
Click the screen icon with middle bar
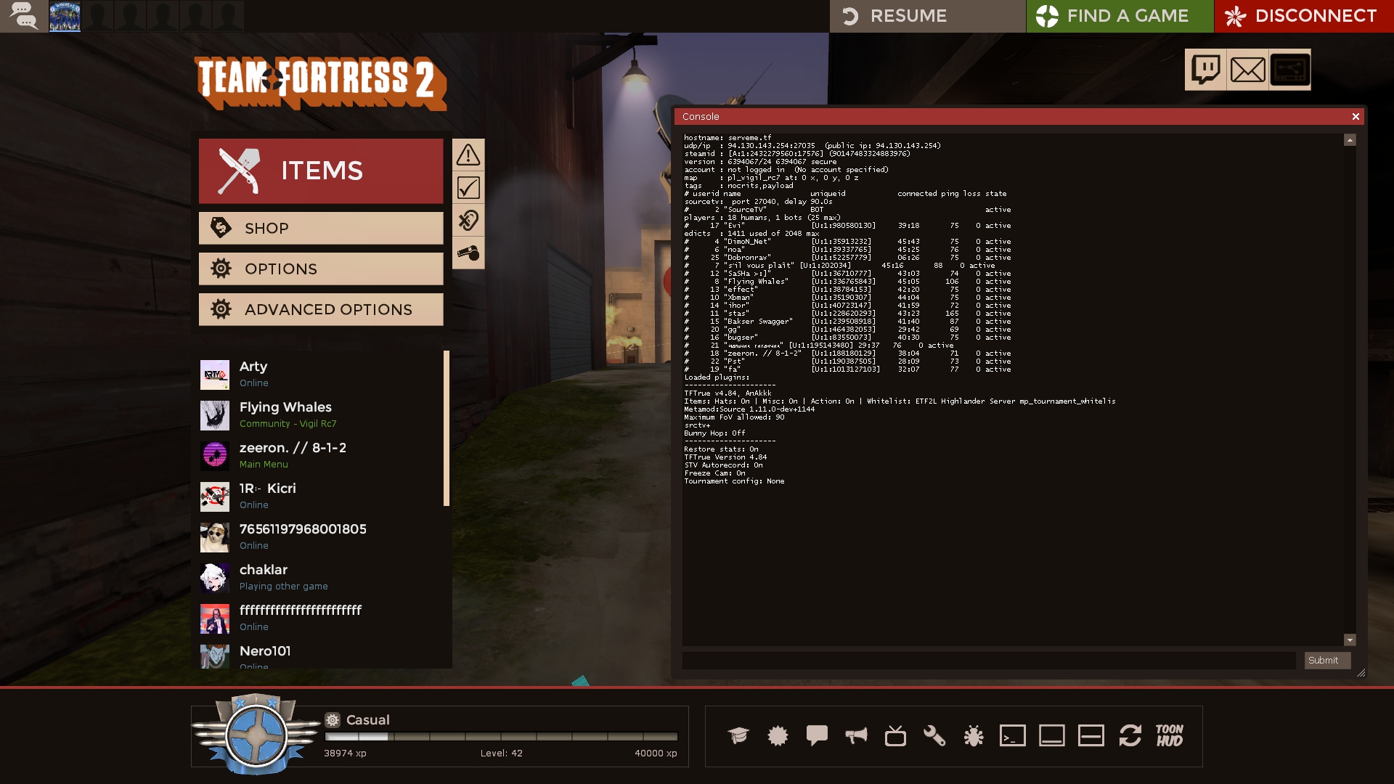pos(1091,736)
